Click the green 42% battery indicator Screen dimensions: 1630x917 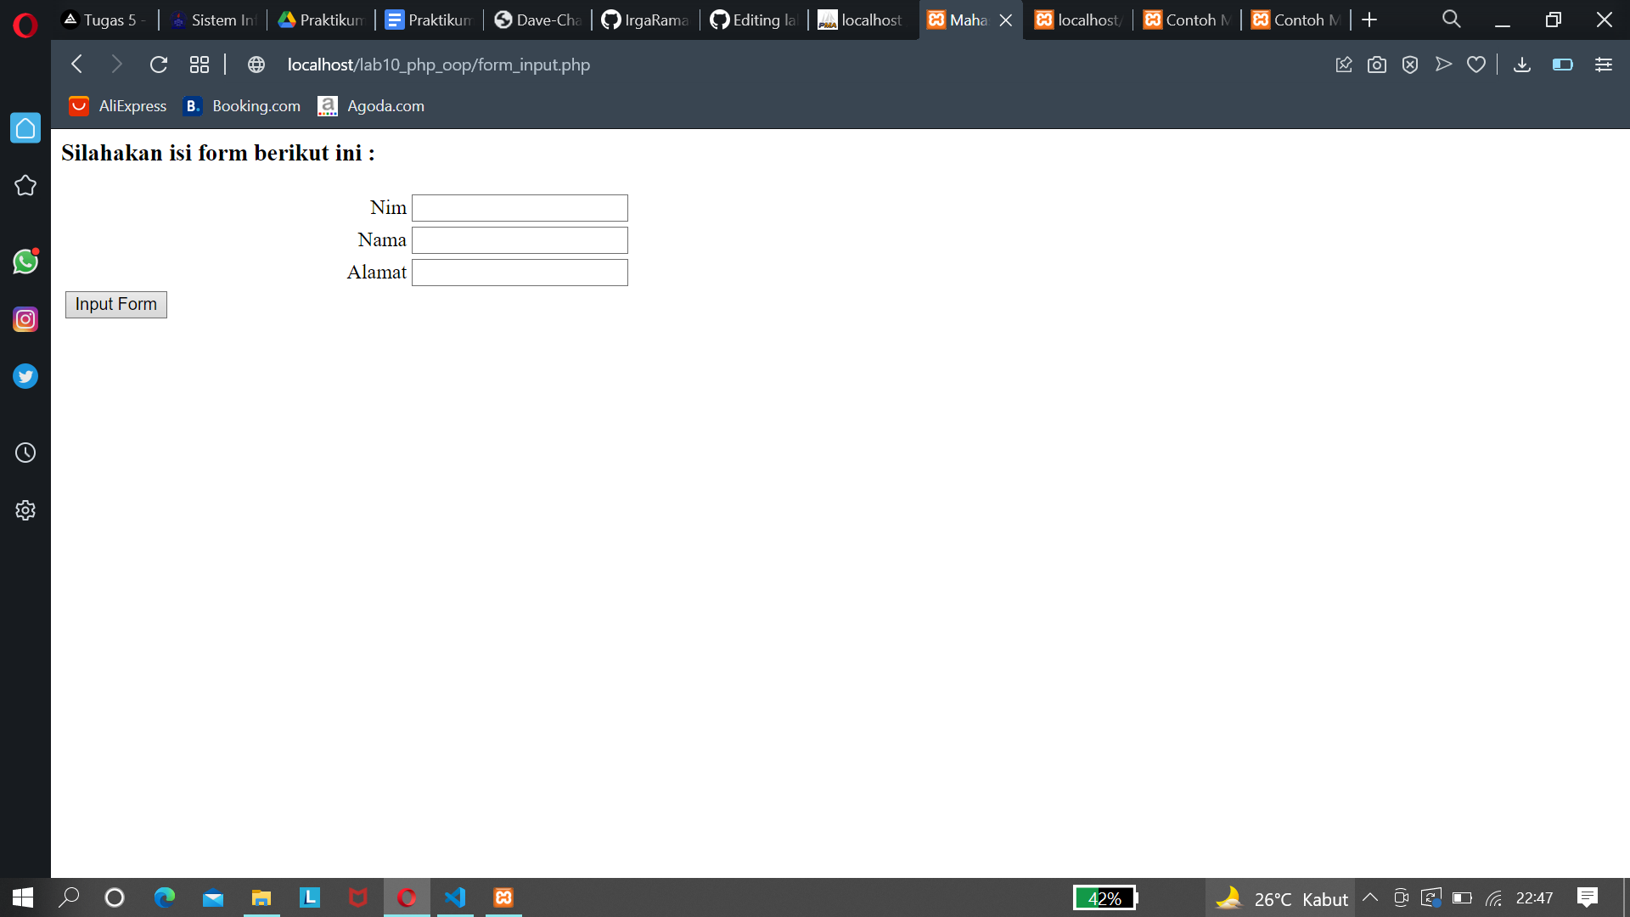click(x=1104, y=897)
